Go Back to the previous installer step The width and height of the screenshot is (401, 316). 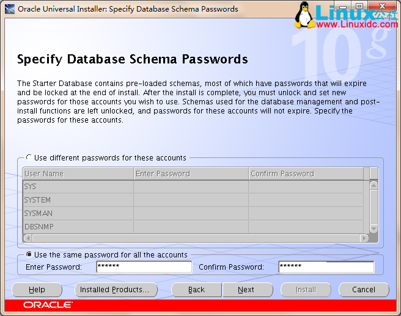(x=196, y=290)
